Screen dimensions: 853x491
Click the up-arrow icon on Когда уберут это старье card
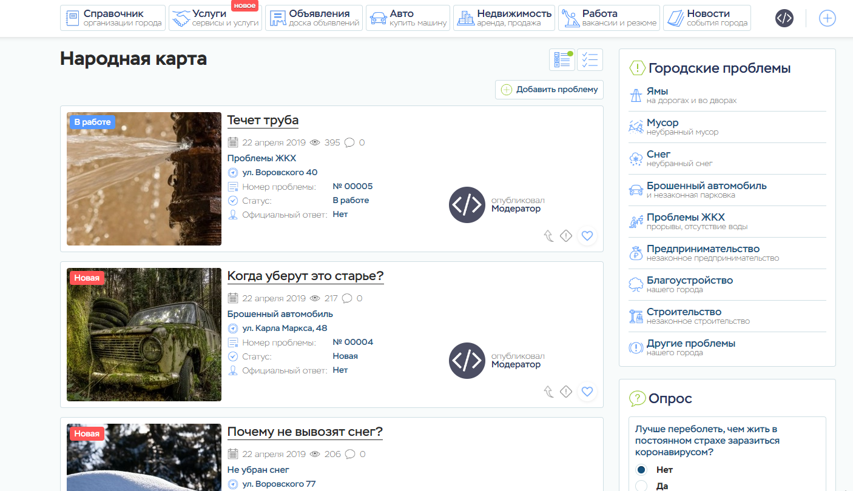548,392
